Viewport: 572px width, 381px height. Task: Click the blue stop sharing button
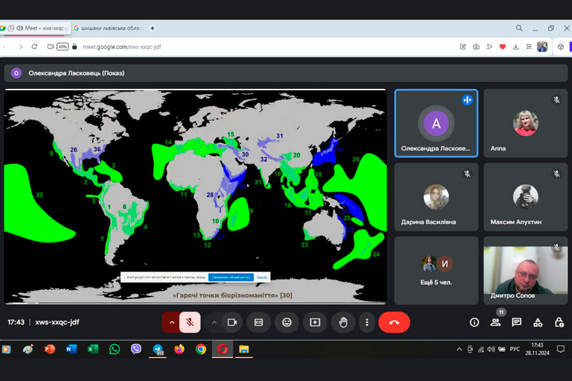[x=231, y=277]
